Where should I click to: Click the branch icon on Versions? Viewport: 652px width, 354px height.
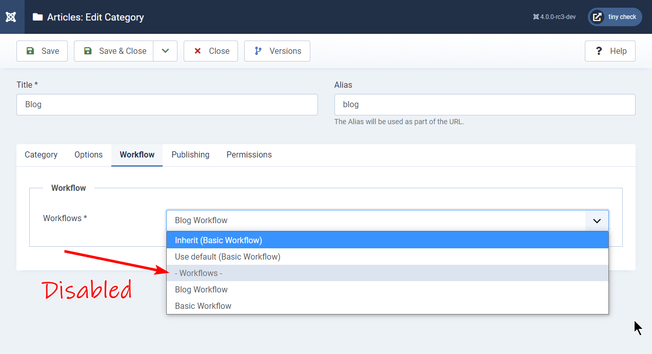click(258, 51)
